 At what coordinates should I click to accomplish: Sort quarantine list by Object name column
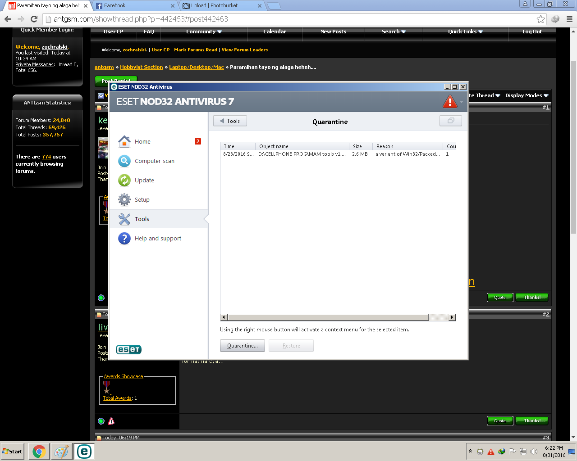click(302, 146)
